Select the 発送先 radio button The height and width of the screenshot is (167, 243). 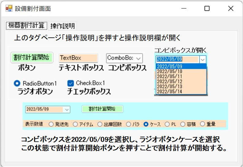[51, 124]
